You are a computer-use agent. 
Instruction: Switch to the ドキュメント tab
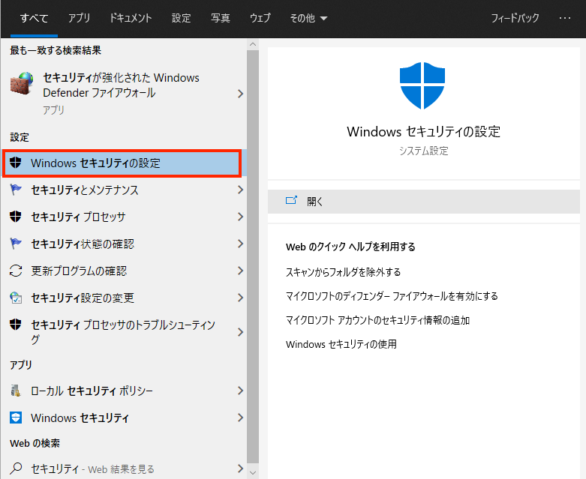pos(131,18)
